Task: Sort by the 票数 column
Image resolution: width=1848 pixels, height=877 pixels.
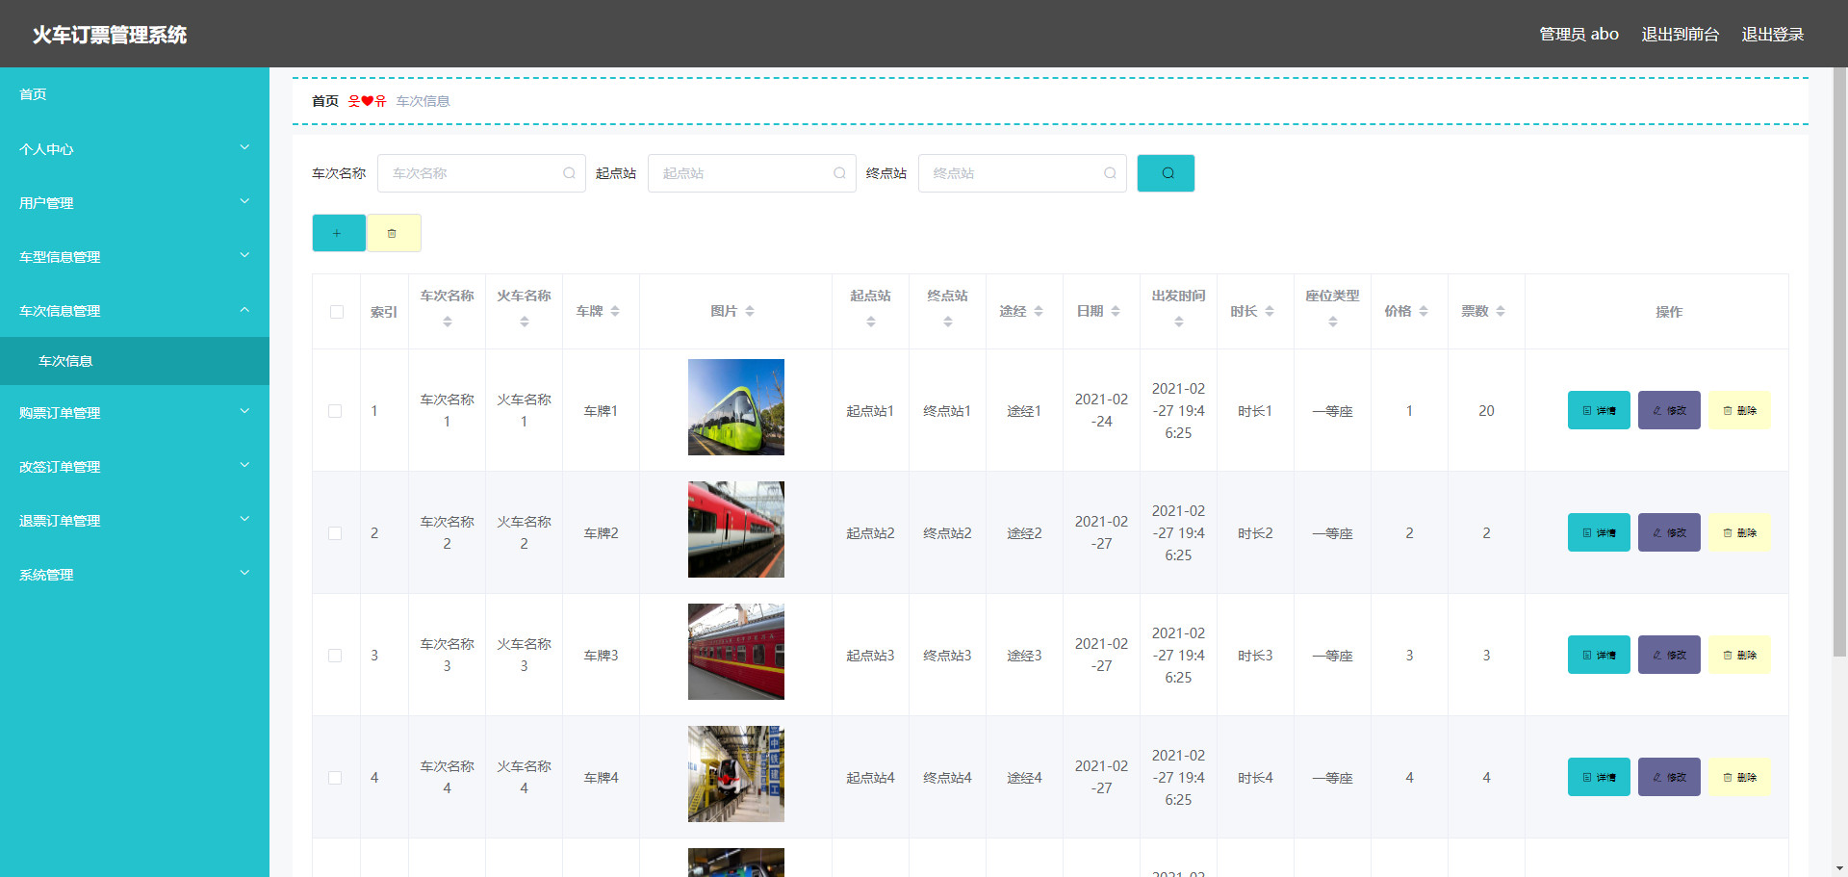Action: (1501, 311)
